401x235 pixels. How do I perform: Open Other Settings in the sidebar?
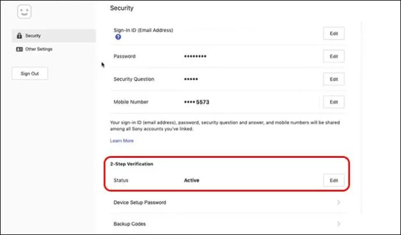[x=38, y=49]
